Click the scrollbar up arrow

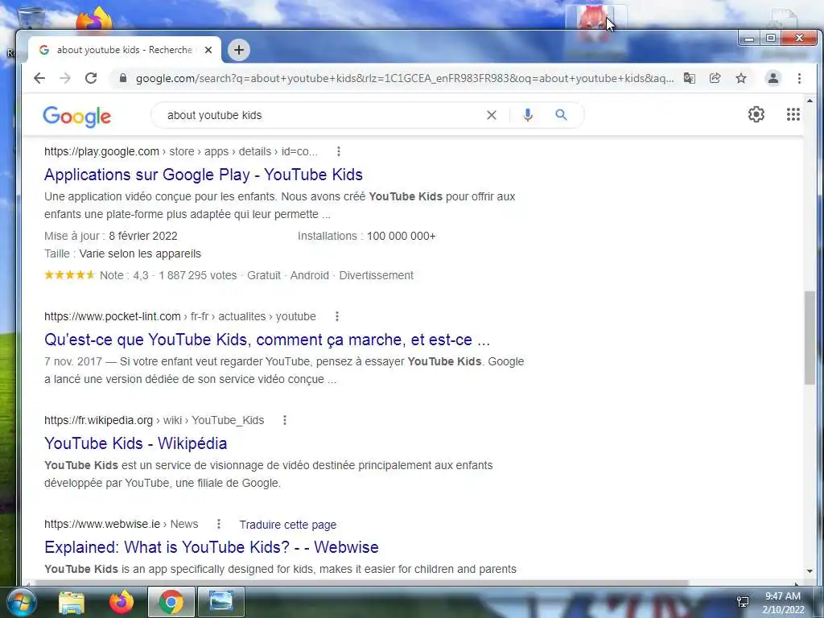[810, 101]
